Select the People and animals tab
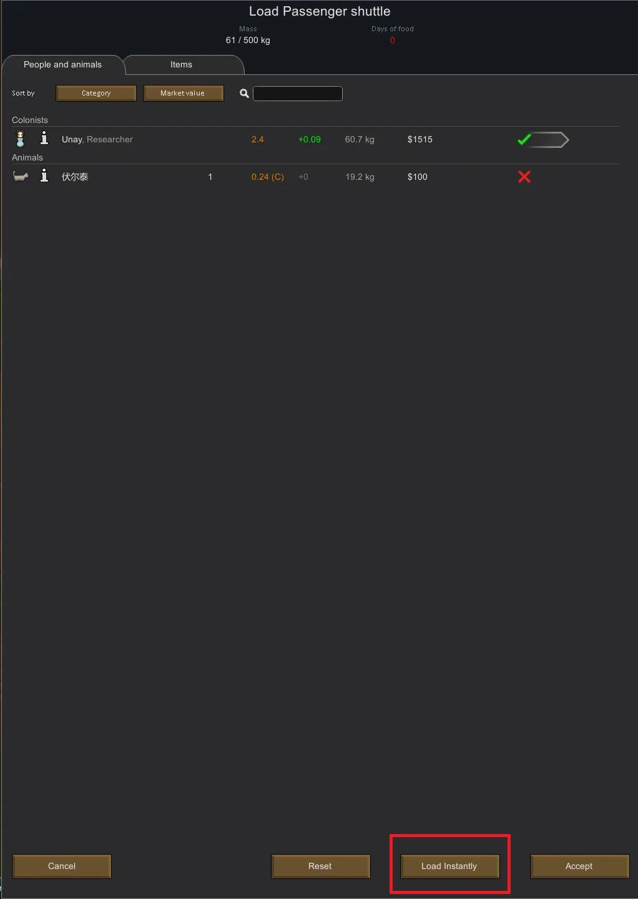 pos(62,65)
